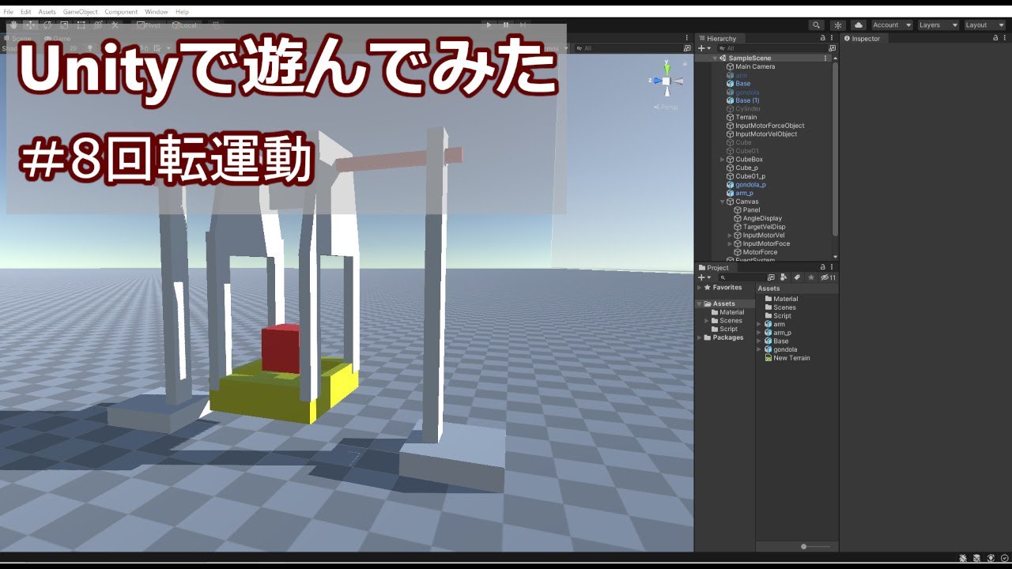This screenshot has width=1012, height=569.
Task: Select the Rect tool in the toolbar
Action: point(81,25)
